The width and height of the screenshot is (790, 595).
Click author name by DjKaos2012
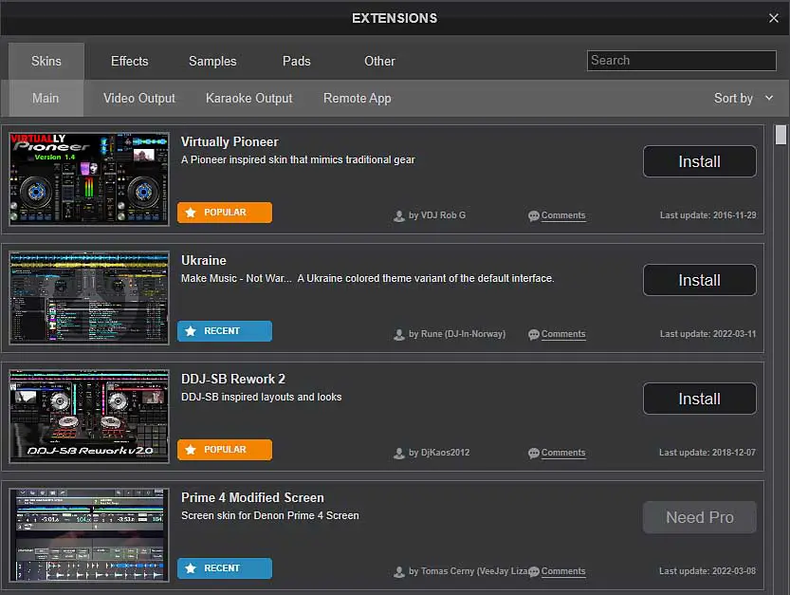439,453
